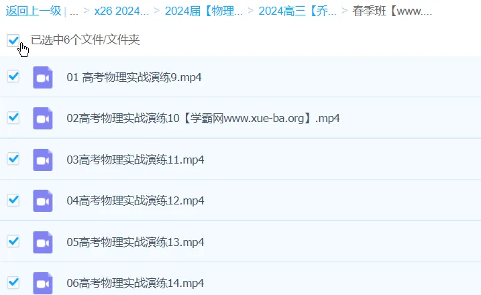
Task: Toggle checkbox for 04高考物理实战演练12.mp4
Action: point(13,200)
